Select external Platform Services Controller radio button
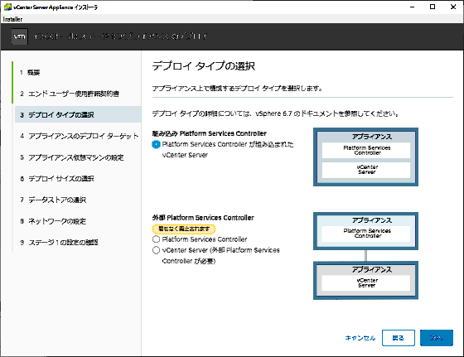This screenshot has width=464, height=357. coord(156,239)
